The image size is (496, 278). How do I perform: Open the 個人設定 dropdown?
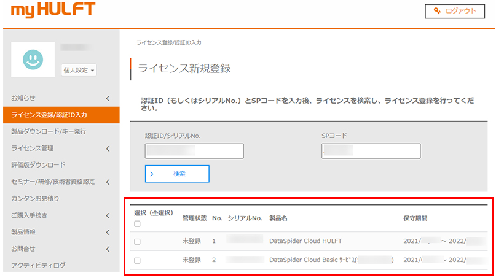click(79, 71)
